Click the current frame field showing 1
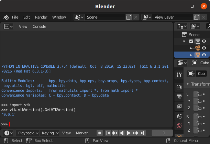 coord(162,133)
